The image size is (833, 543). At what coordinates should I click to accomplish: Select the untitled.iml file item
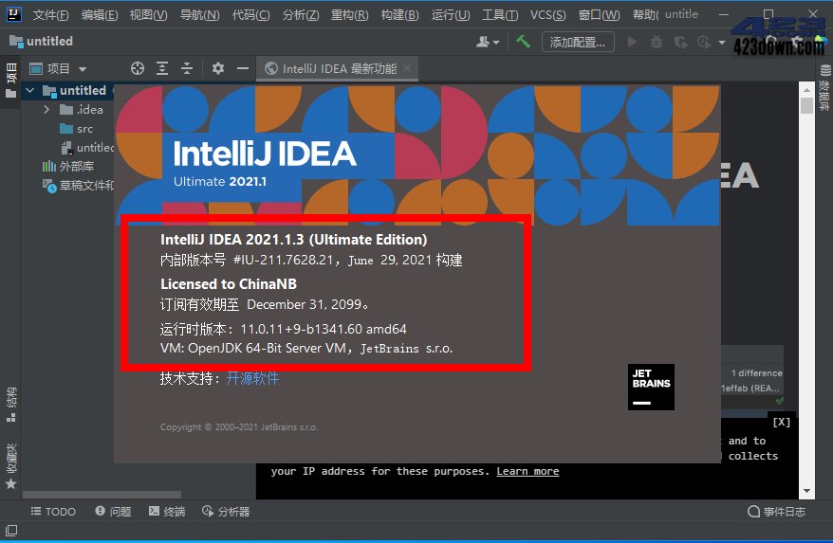pos(86,148)
